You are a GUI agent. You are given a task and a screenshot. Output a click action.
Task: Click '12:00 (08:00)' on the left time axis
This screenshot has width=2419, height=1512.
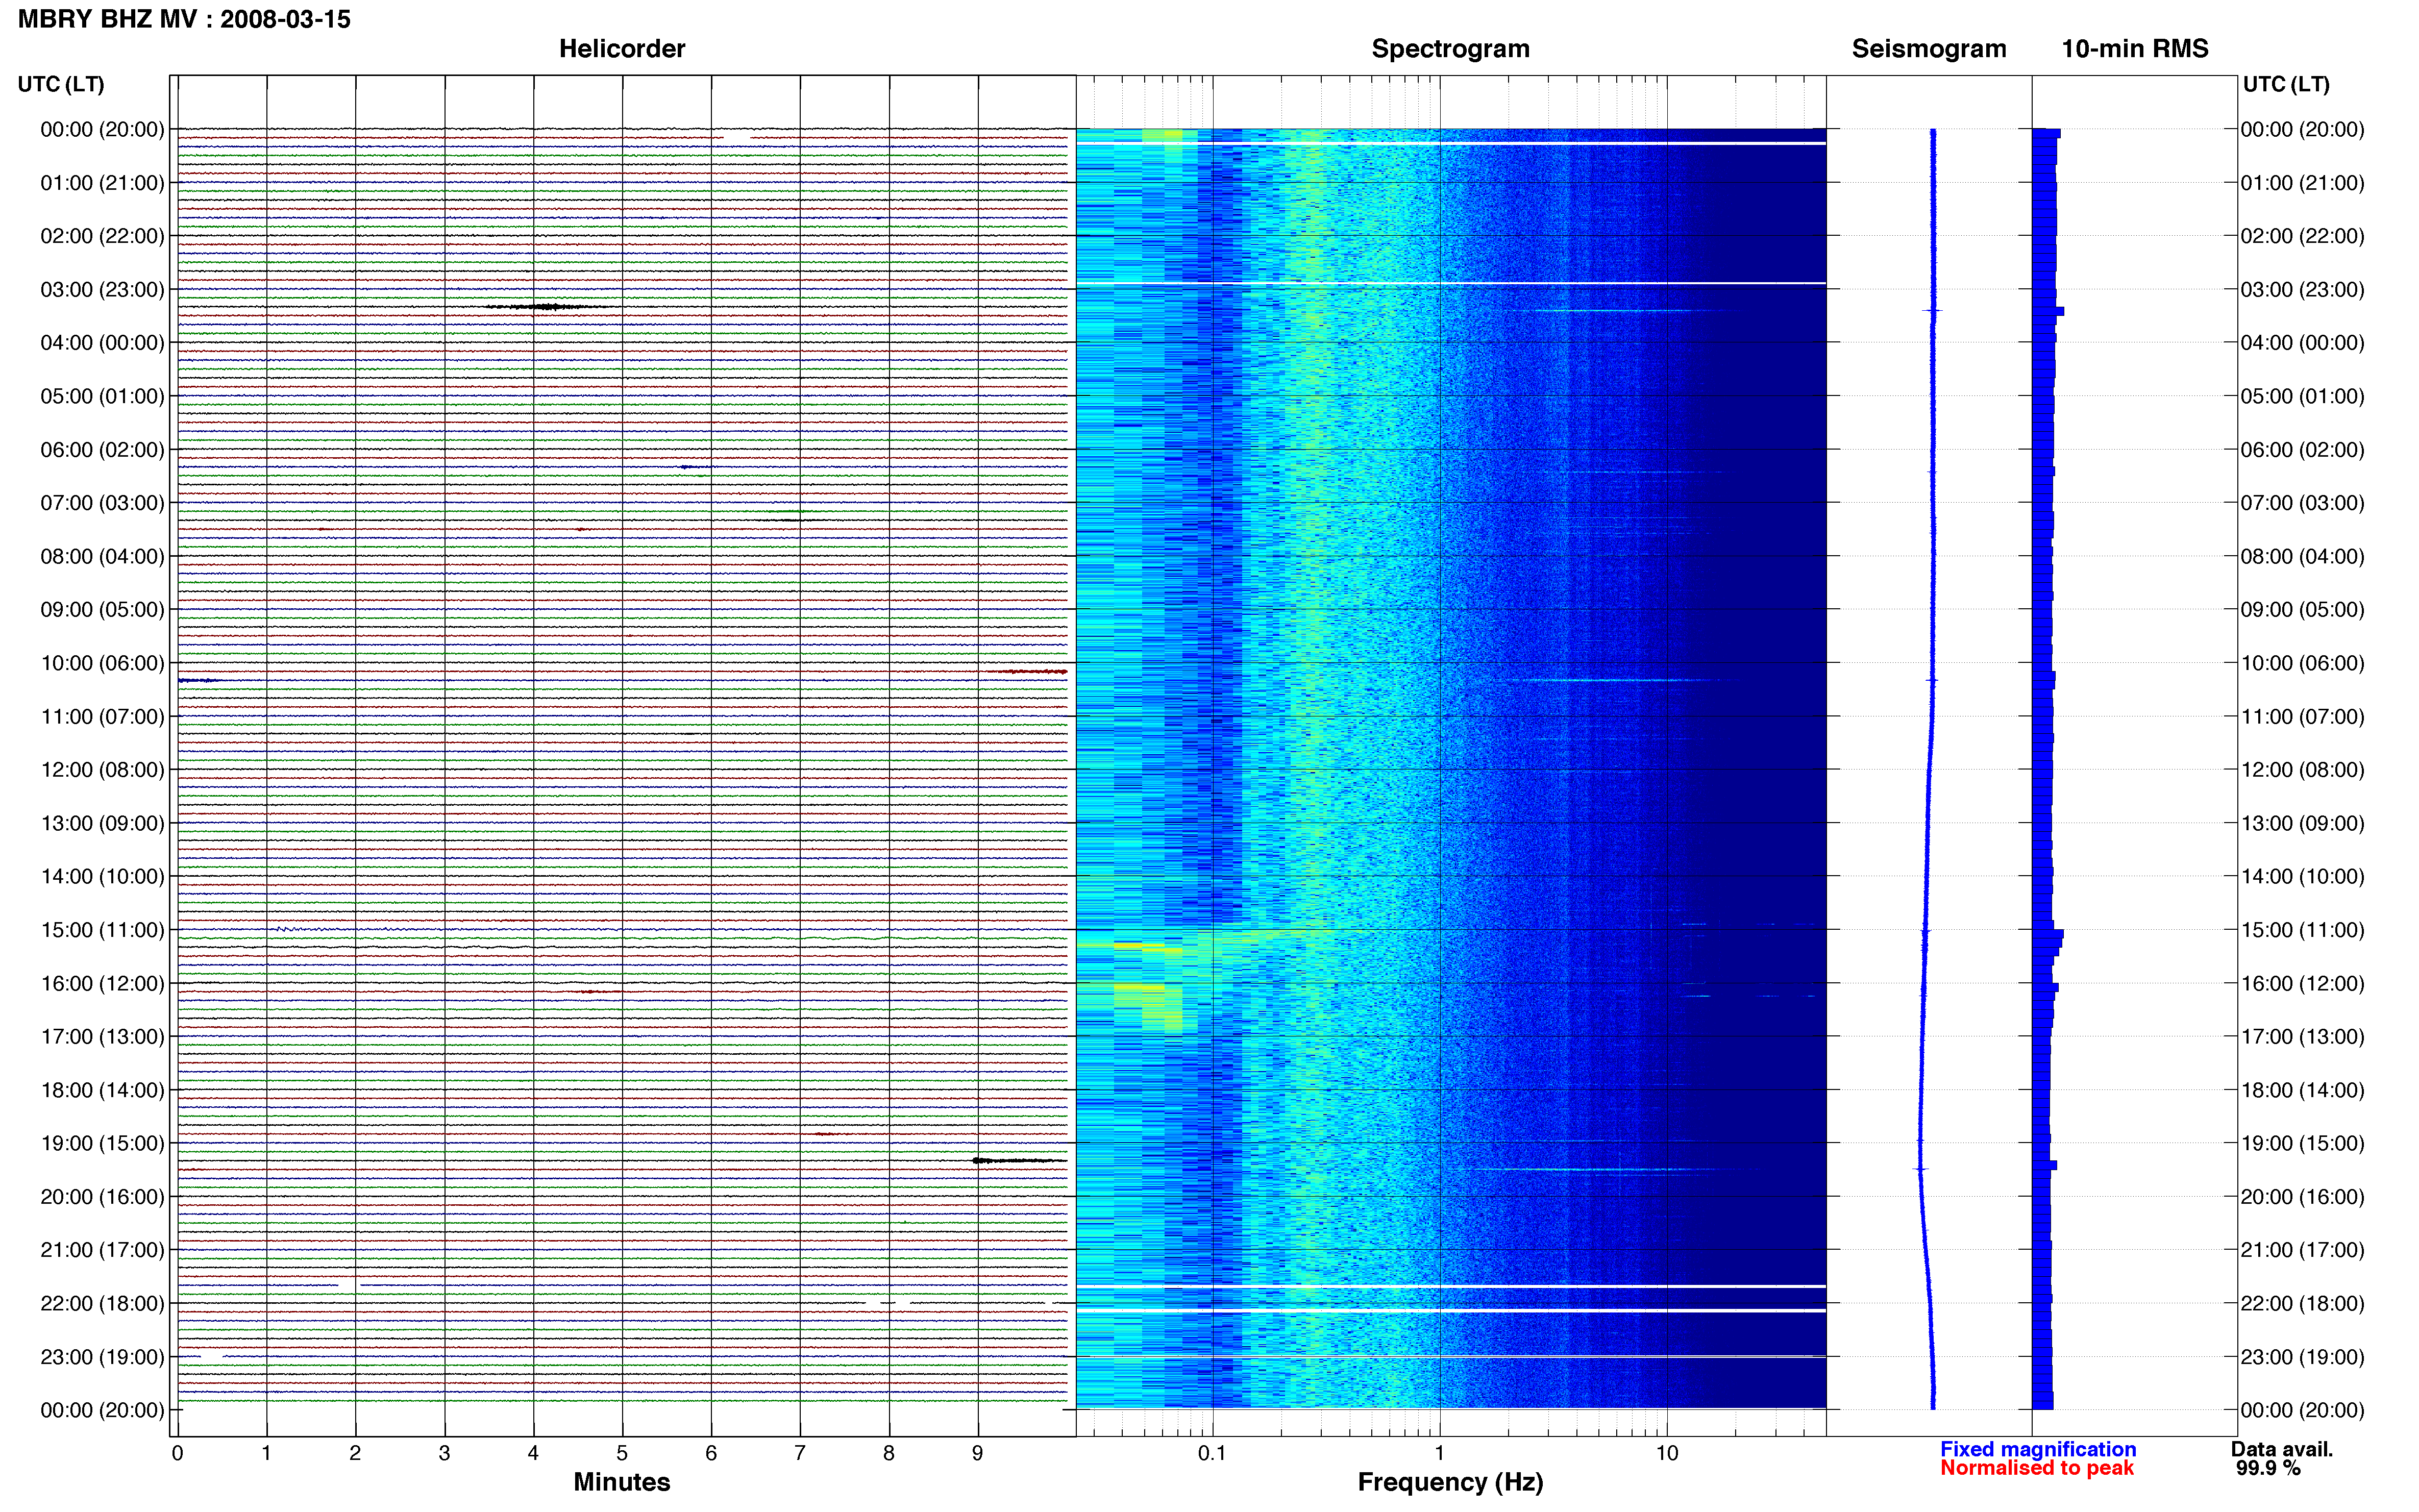pos(102,770)
